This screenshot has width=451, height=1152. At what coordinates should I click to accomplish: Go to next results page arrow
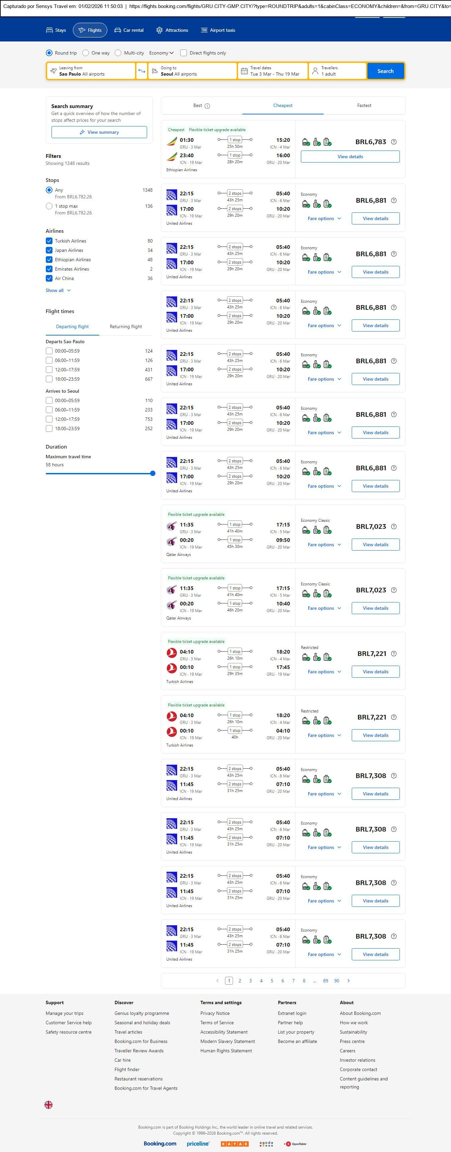(349, 981)
